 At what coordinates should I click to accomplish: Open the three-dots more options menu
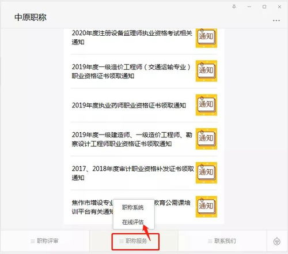click(x=276, y=20)
